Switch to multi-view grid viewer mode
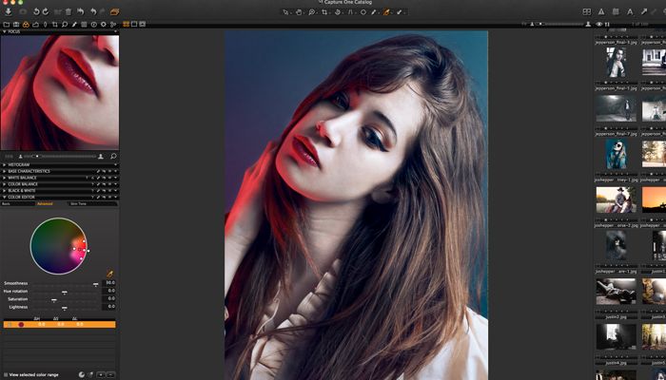Viewport: 666px width, 380px height. 127,24
